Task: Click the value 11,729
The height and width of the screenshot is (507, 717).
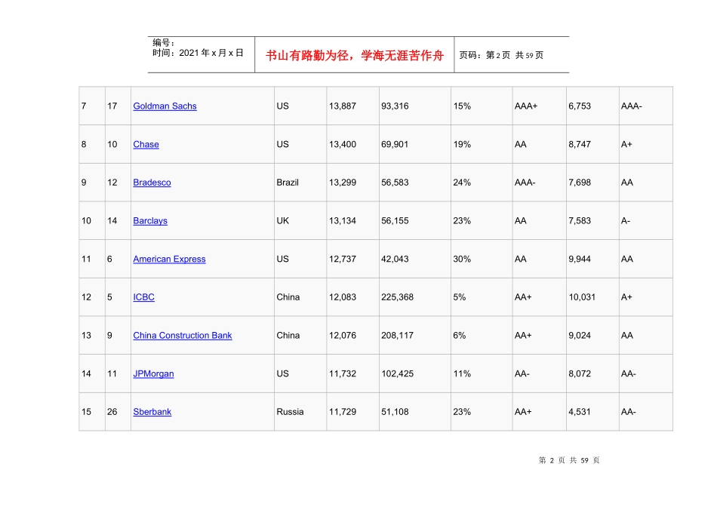Action: [x=342, y=412]
